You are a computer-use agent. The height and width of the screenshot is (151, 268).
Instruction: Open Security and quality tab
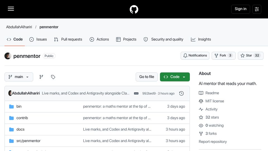tap(163, 39)
